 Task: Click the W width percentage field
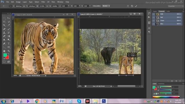tap(42, 6)
